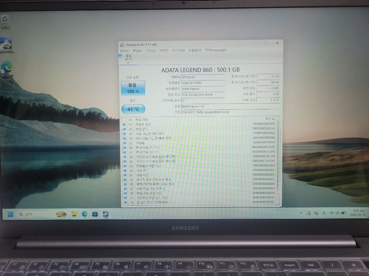This screenshot has height=276, width=369.
Task: Click the total host reads value 55 GB
Action: click(268, 76)
